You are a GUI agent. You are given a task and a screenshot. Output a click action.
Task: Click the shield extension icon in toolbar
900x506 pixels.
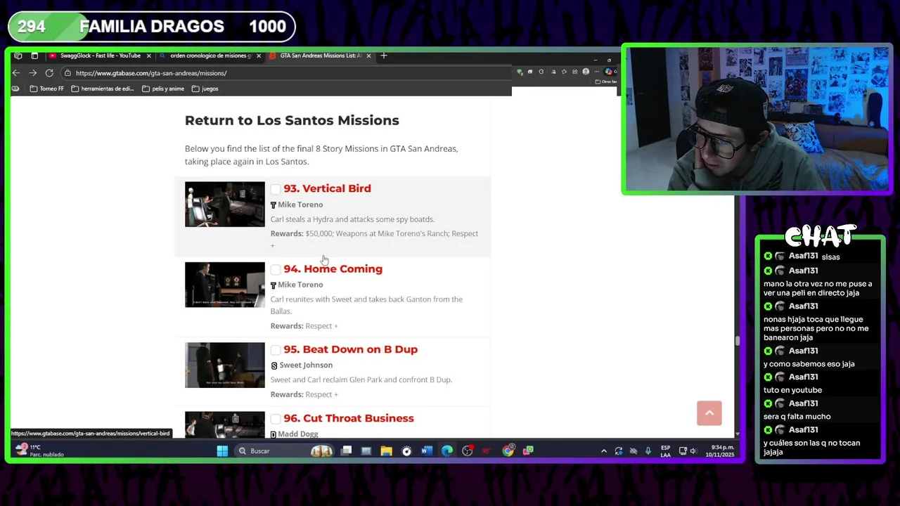[520, 72]
